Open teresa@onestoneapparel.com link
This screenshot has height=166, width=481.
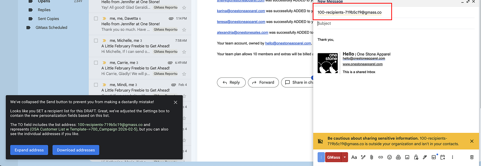[241, 22]
